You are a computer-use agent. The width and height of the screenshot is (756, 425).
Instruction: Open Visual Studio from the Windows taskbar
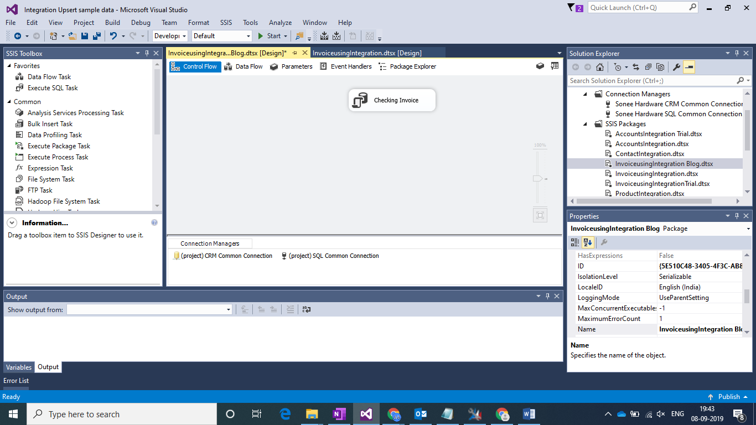coord(366,414)
